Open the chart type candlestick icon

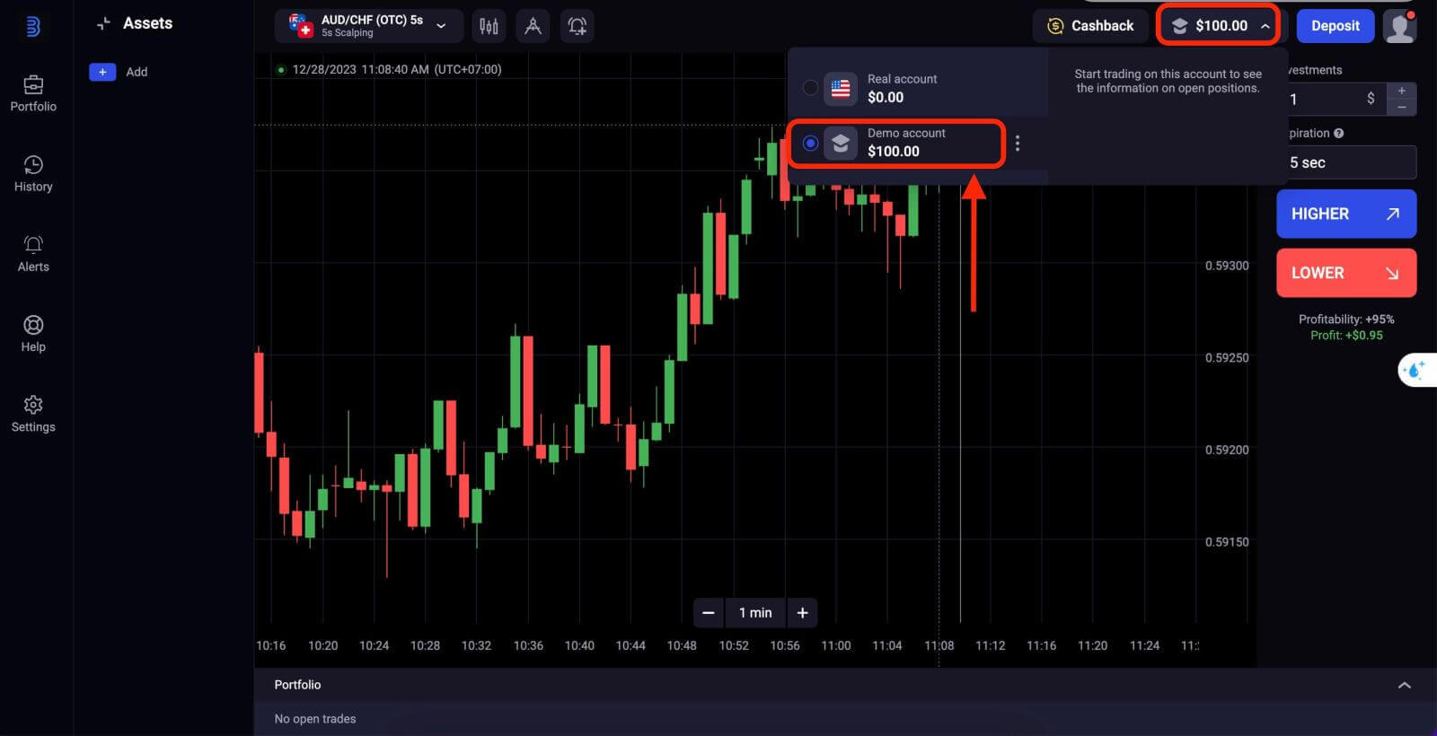point(489,26)
